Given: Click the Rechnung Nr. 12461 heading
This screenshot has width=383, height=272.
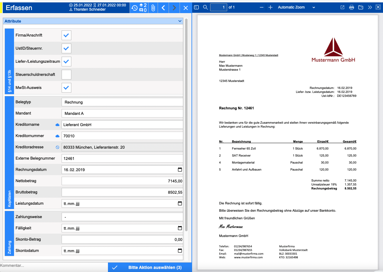Looking at the screenshot, I should pos(237,108).
